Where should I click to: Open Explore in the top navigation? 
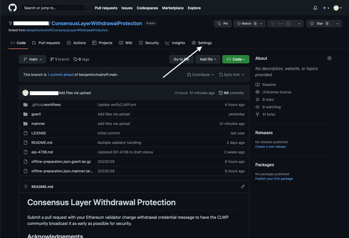click(x=194, y=8)
